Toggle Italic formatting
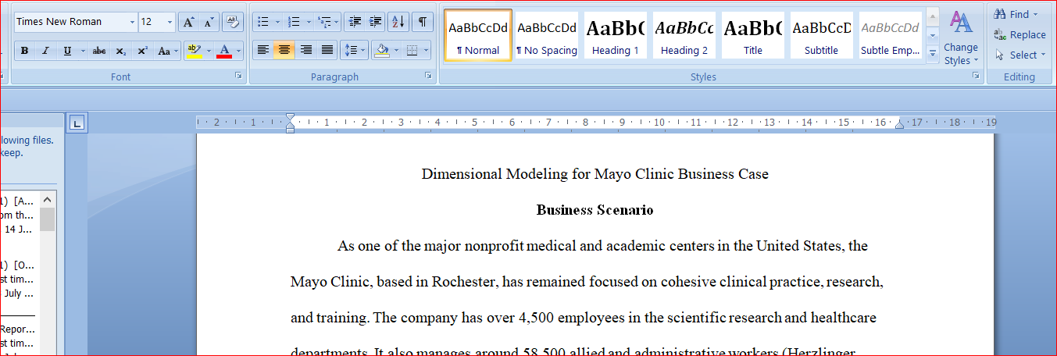Screen dimensions: 1057x356 pos(45,51)
